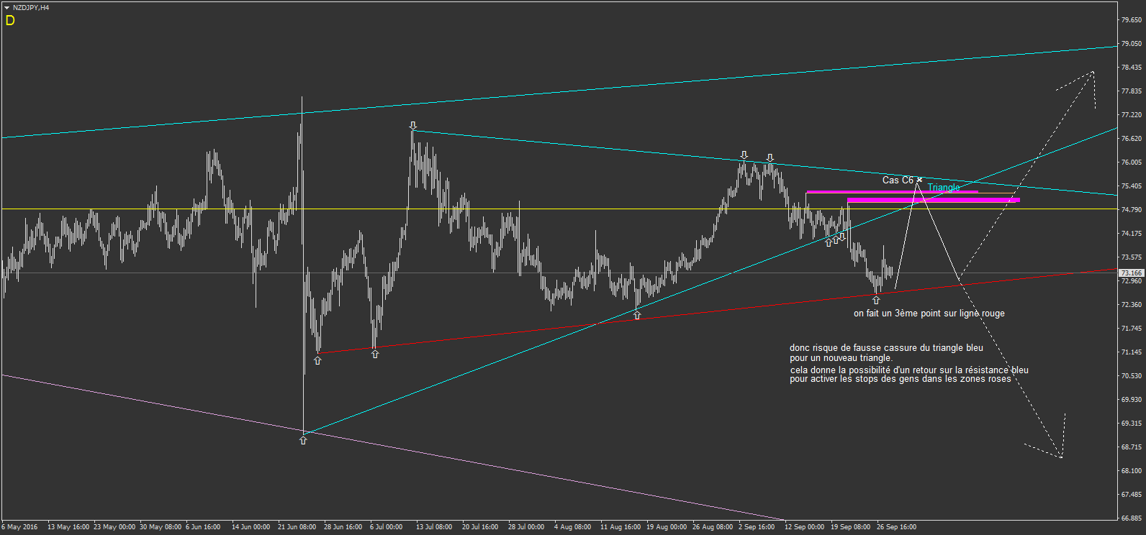The image size is (1146, 535).
Task: Select the up arrow below the 21 Jun spike low
Action: 303,439
